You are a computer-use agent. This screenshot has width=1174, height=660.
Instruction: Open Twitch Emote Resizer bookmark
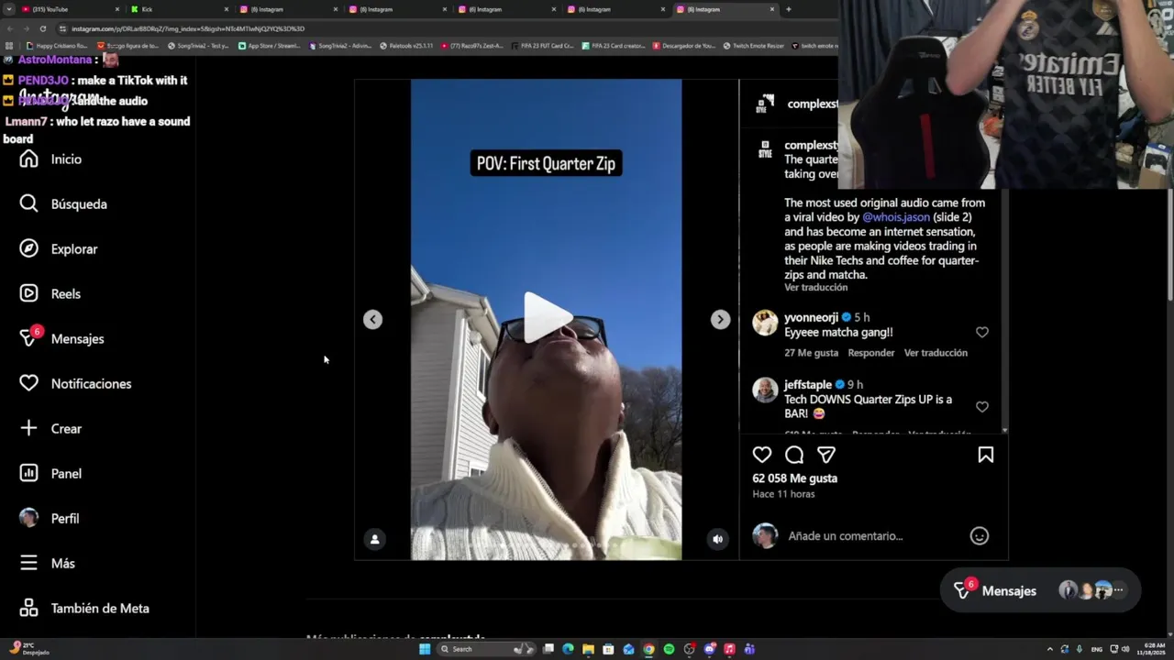754,46
